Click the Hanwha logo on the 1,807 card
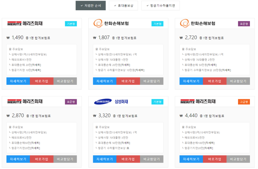This screenshot has height=169, width=258. (111, 23)
